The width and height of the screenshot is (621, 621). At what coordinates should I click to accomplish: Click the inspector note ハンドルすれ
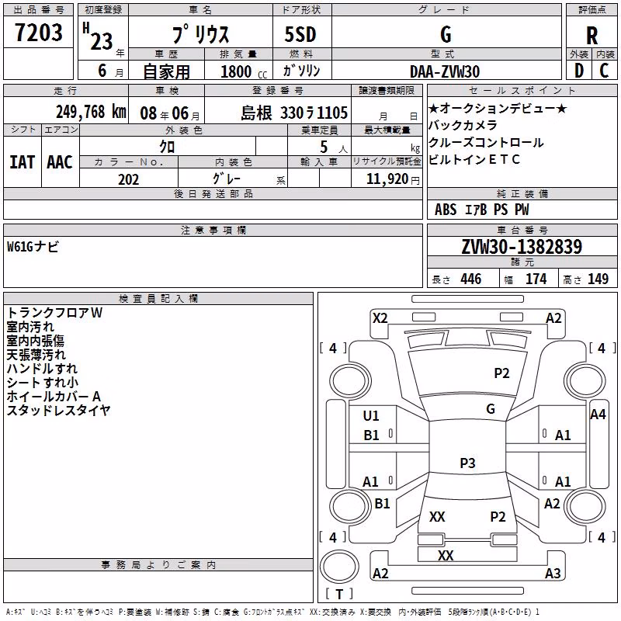click(42, 368)
